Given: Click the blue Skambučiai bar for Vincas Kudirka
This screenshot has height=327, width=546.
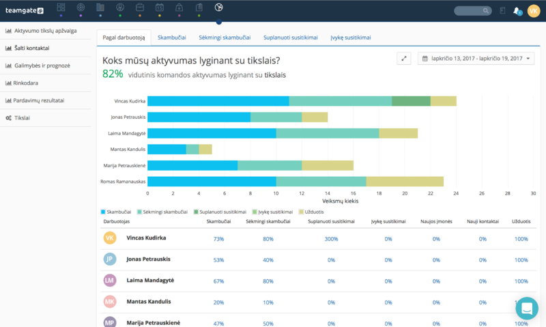Looking at the screenshot, I should pos(218,101).
